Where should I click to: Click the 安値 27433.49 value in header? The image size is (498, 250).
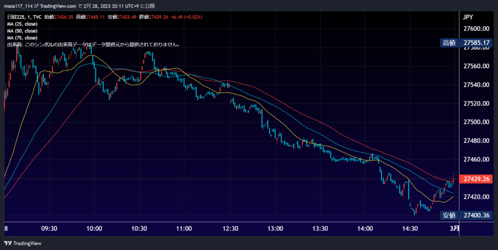(x=122, y=17)
